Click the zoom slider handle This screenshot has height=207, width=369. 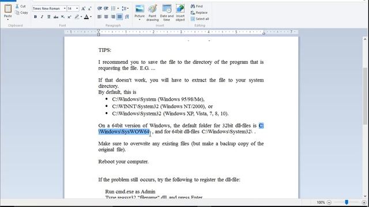point(347,202)
